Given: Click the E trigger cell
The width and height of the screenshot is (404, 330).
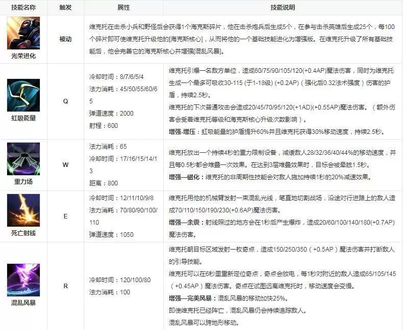Looking at the screenshot, I should pyautogui.click(x=65, y=216).
